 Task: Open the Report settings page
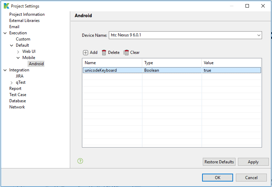pyautogui.click(x=15, y=89)
